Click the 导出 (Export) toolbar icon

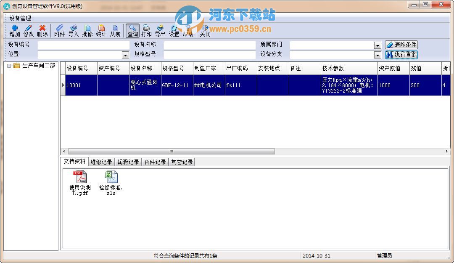click(160, 31)
